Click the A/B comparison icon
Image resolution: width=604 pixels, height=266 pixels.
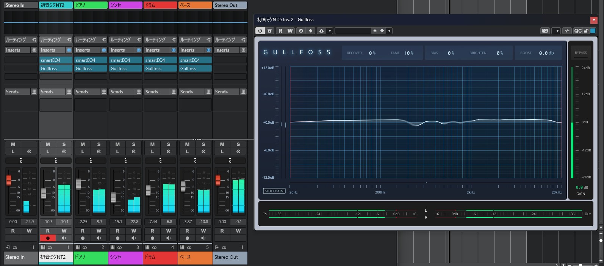click(301, 31)
